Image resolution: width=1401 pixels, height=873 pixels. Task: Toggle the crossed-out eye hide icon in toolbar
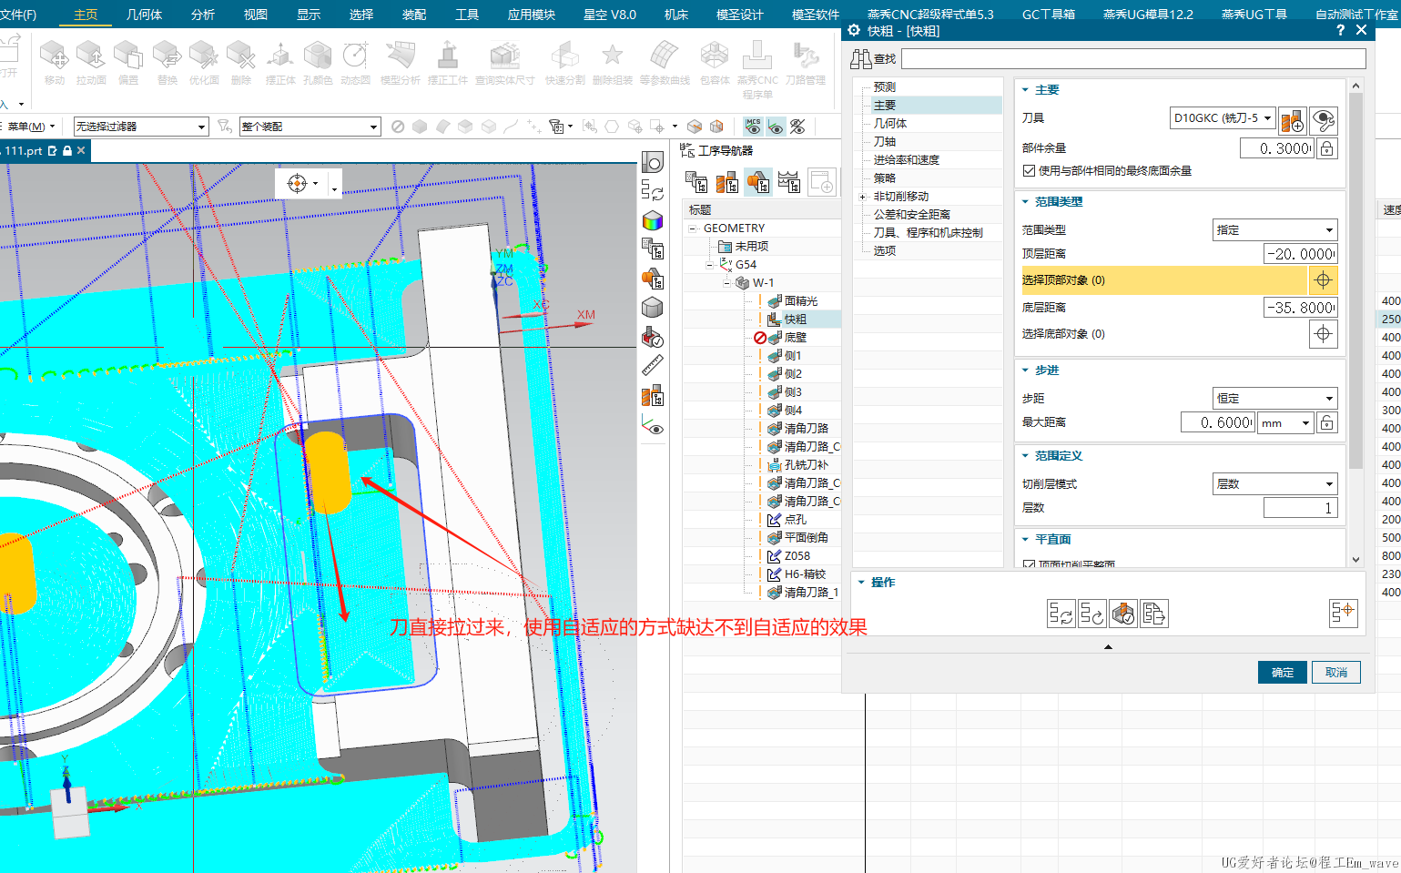coord(797,127)
